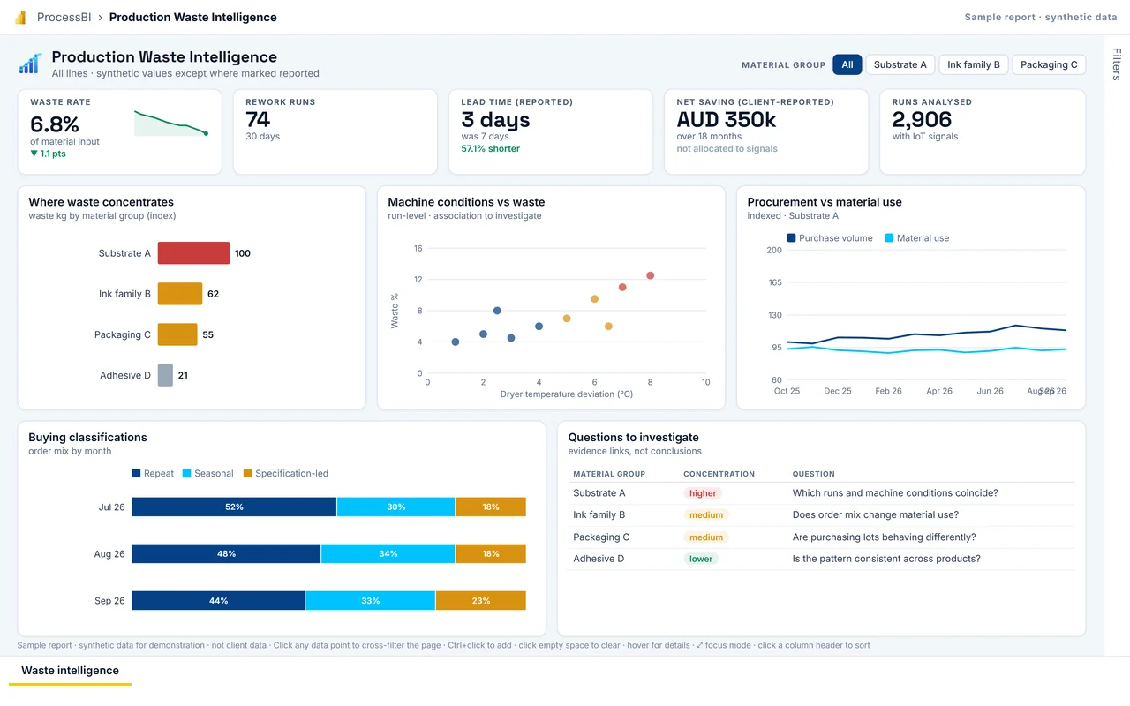The image size is (1130, 706).
Task: Click the '74' rework runs value
Action: [258, 119]
